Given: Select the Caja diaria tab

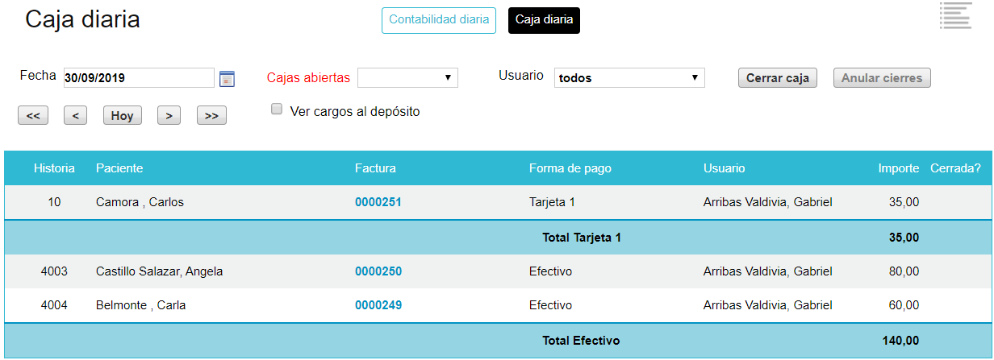Looking at the screenshot, I should point(544,20).
